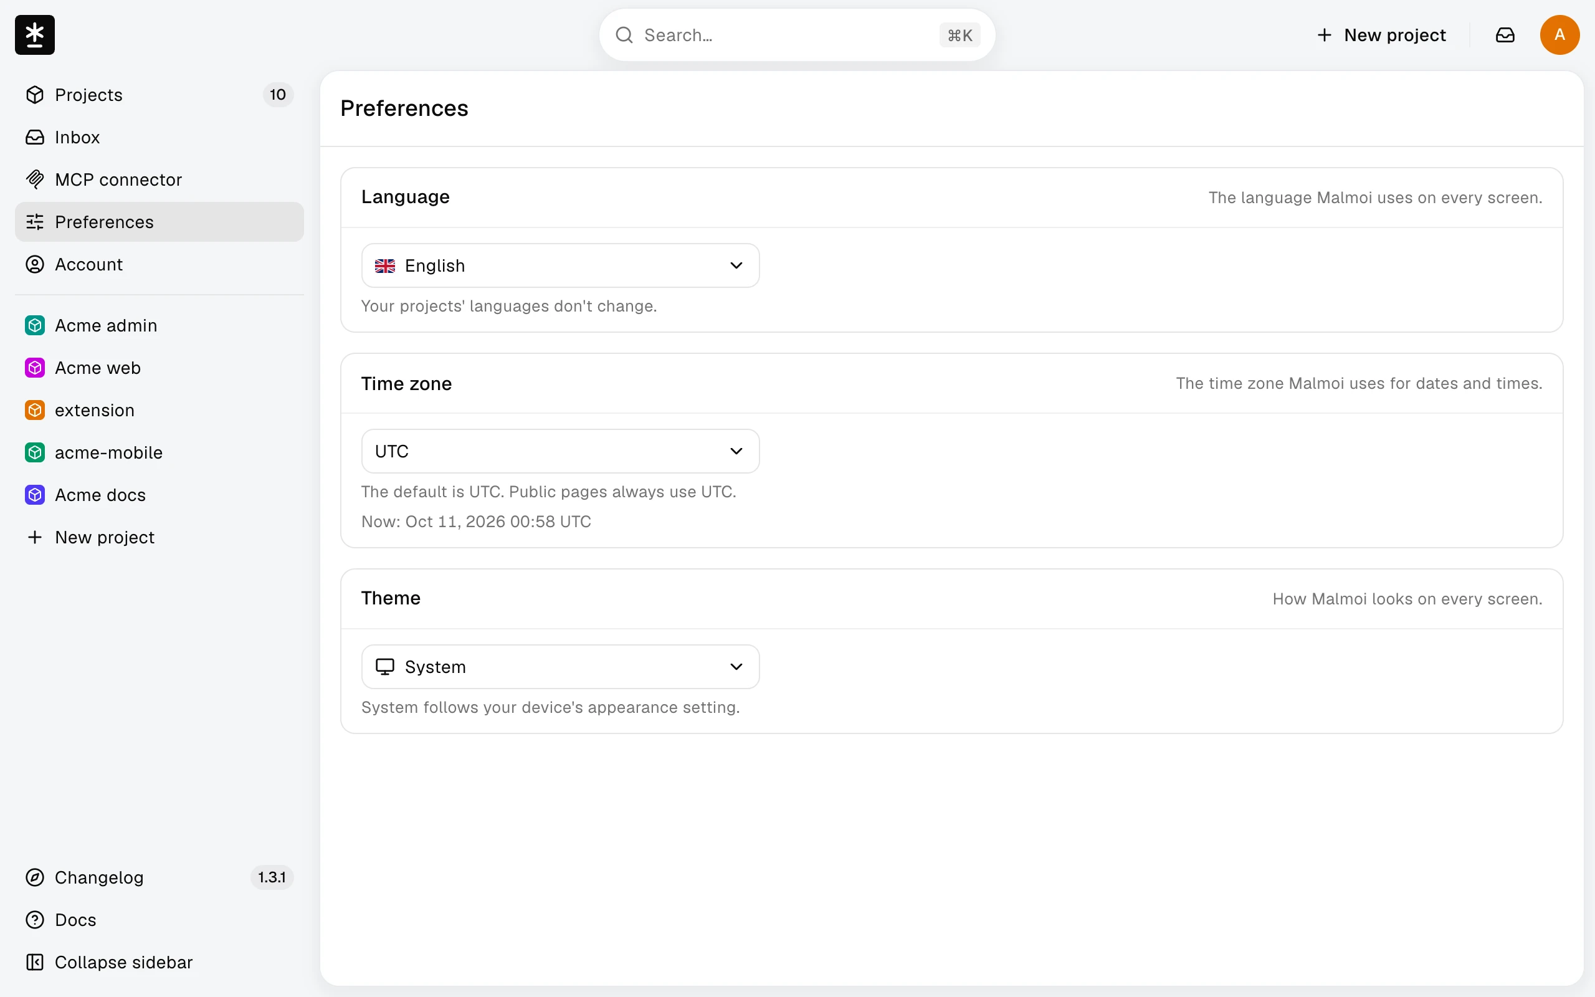Click the Inbox sidebar icon
The width and height of the screenshot is (1595, 997).
pos(35,137)
